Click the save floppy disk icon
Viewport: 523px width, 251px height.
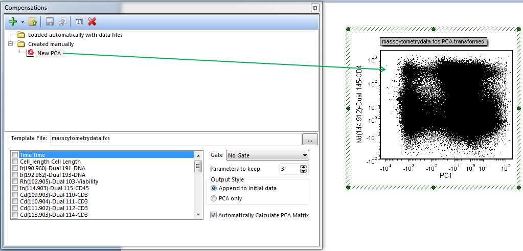point(50,22)
